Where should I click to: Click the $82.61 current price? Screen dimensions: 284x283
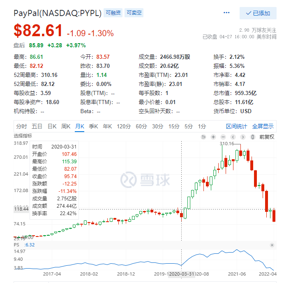pyautogui.click(x=38, y=30)
